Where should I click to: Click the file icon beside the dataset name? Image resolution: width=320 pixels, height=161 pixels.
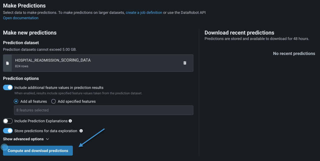(8, 63)
